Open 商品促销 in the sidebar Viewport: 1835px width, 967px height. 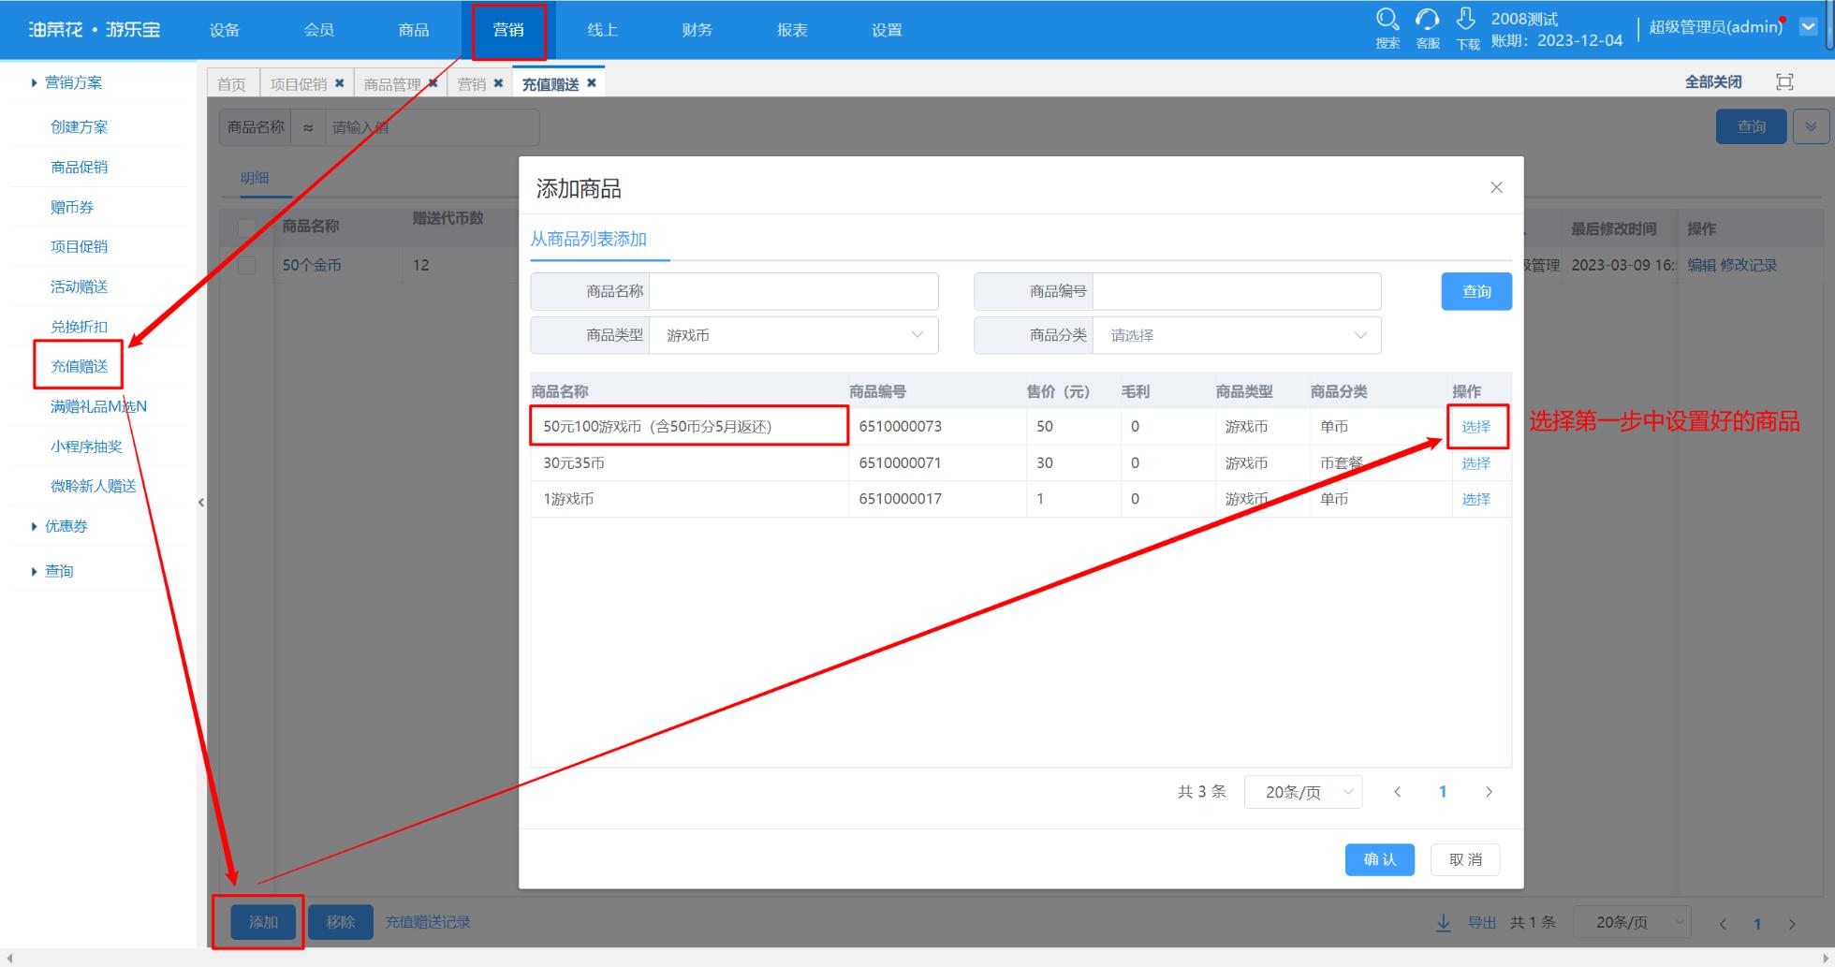80,167
